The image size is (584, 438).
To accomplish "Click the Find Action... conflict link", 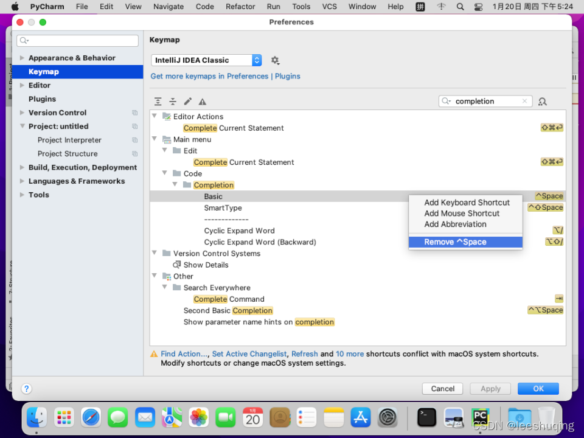I will (184, 354).
